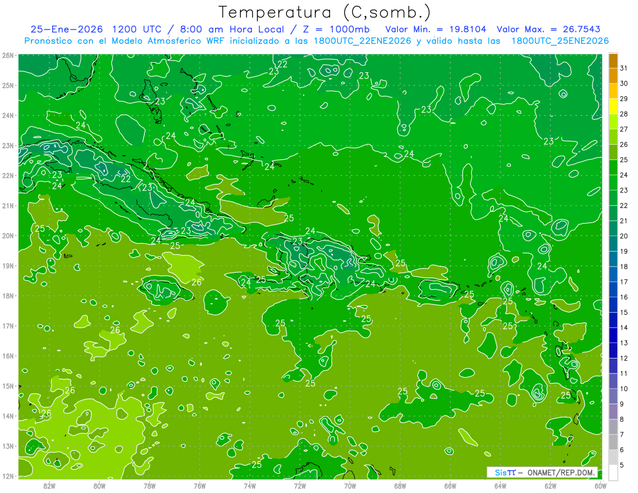The height and width of the screenshot is (493, 638).
Task: Click the colorbar band between 30 and 31
Action: 613,76
